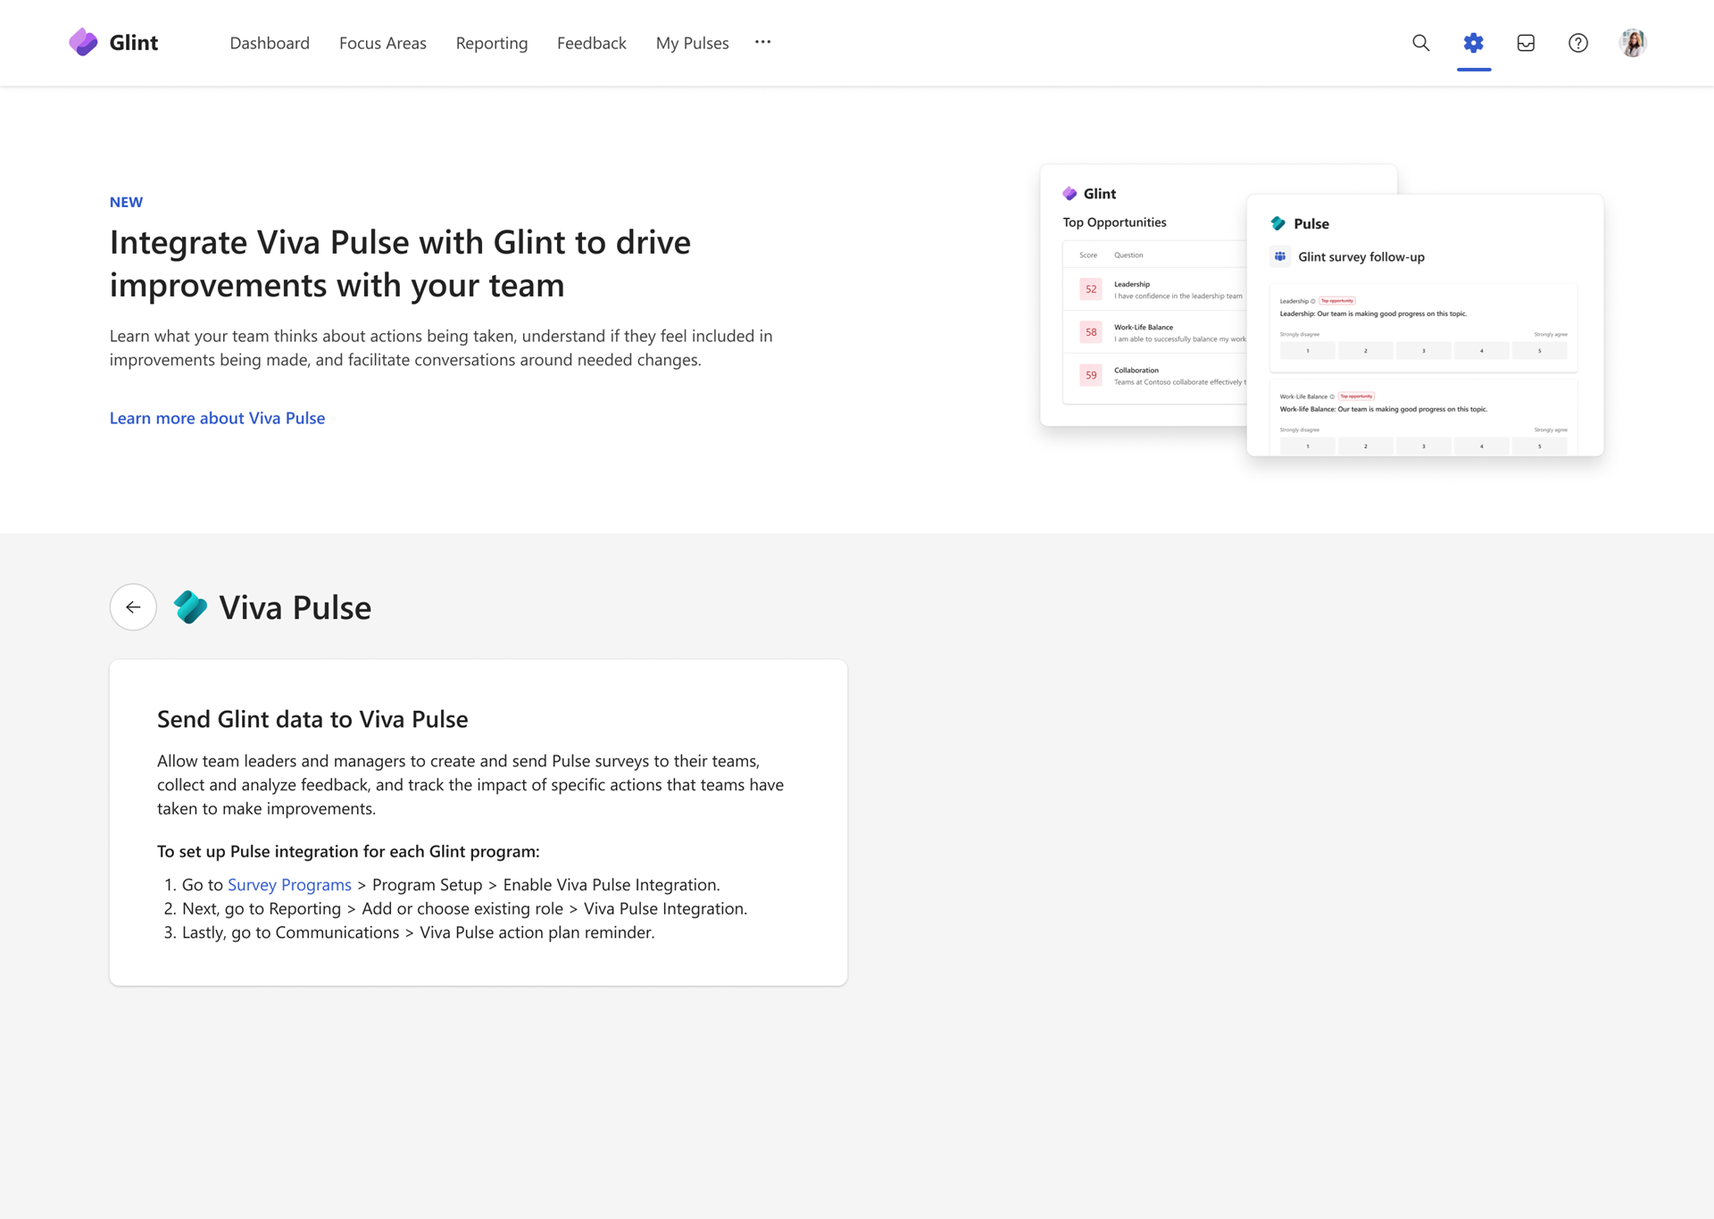The image size is (1714, 1219).
Task: Go to the Dashboard tab
Action: 269,43
